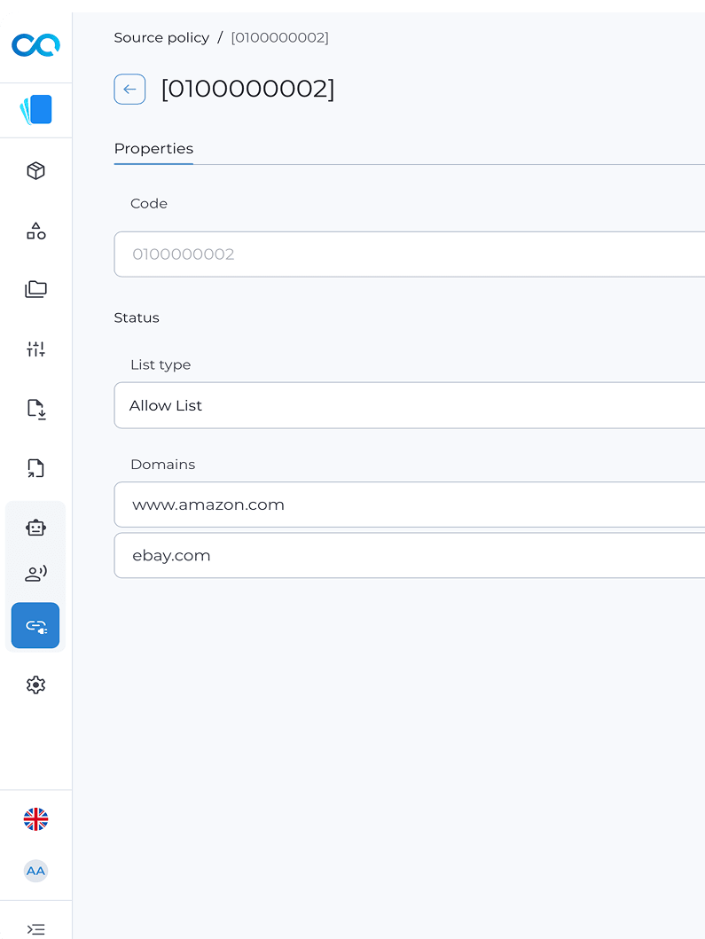The image size is (705, 939).
Task: Open the settings gear icon
Action: pos(36,685)
